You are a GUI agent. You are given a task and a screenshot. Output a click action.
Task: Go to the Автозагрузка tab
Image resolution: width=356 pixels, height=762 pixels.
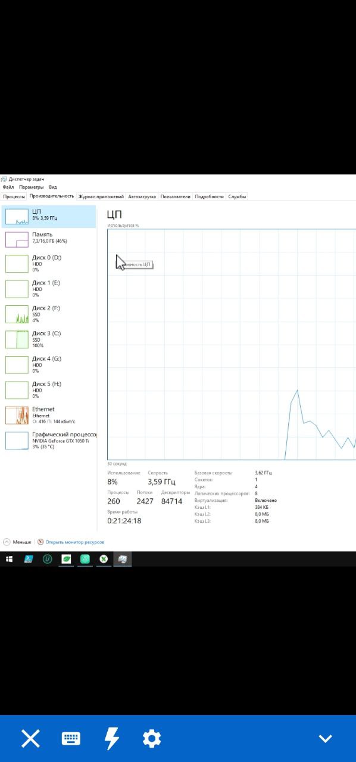(142, 196)
